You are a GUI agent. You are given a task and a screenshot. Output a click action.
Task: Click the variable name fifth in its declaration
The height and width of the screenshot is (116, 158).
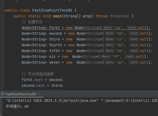[x=54, y=51]
